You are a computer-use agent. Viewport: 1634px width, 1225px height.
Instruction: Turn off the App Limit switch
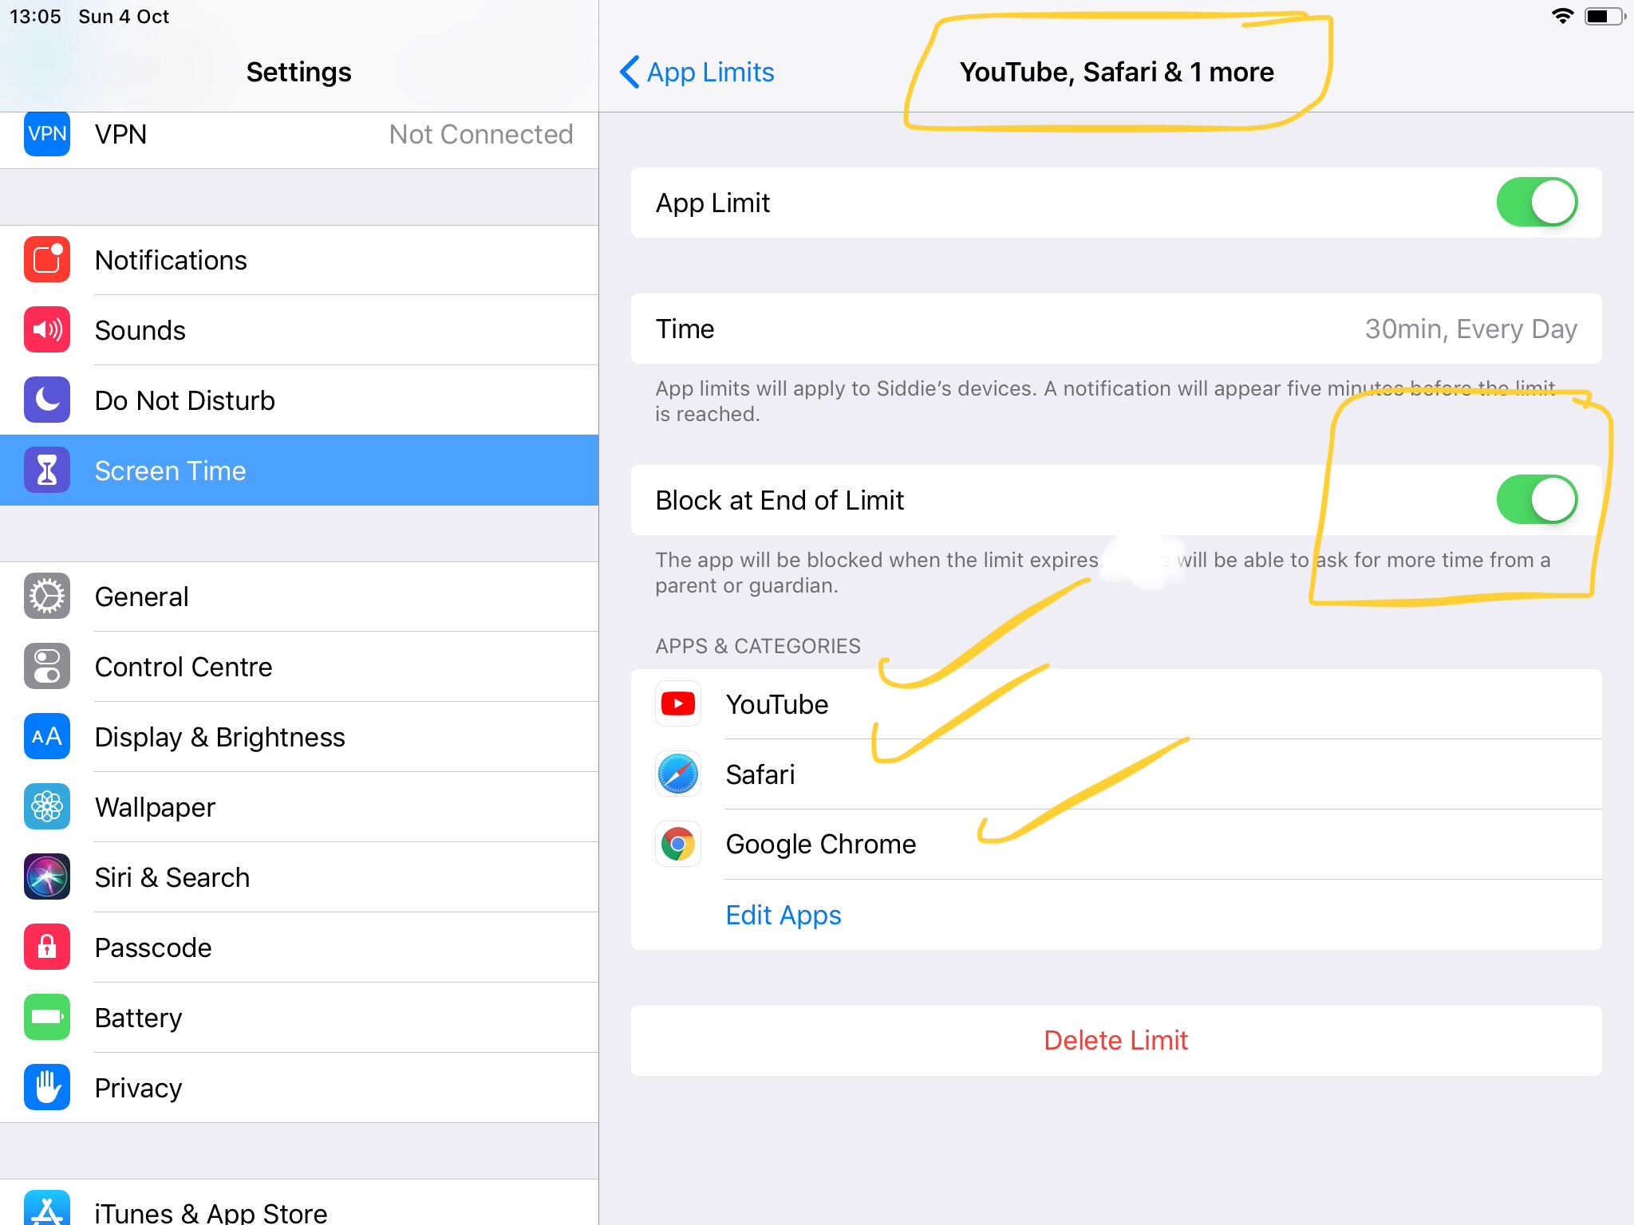click(1536, 203)
